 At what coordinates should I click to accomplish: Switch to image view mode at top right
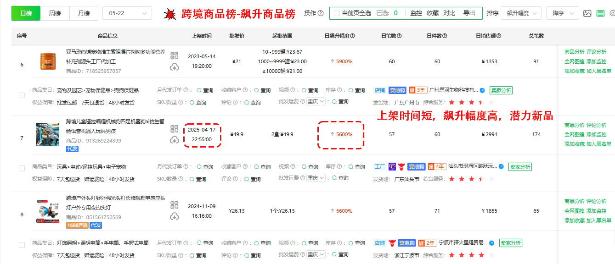[x=587, y=13]
